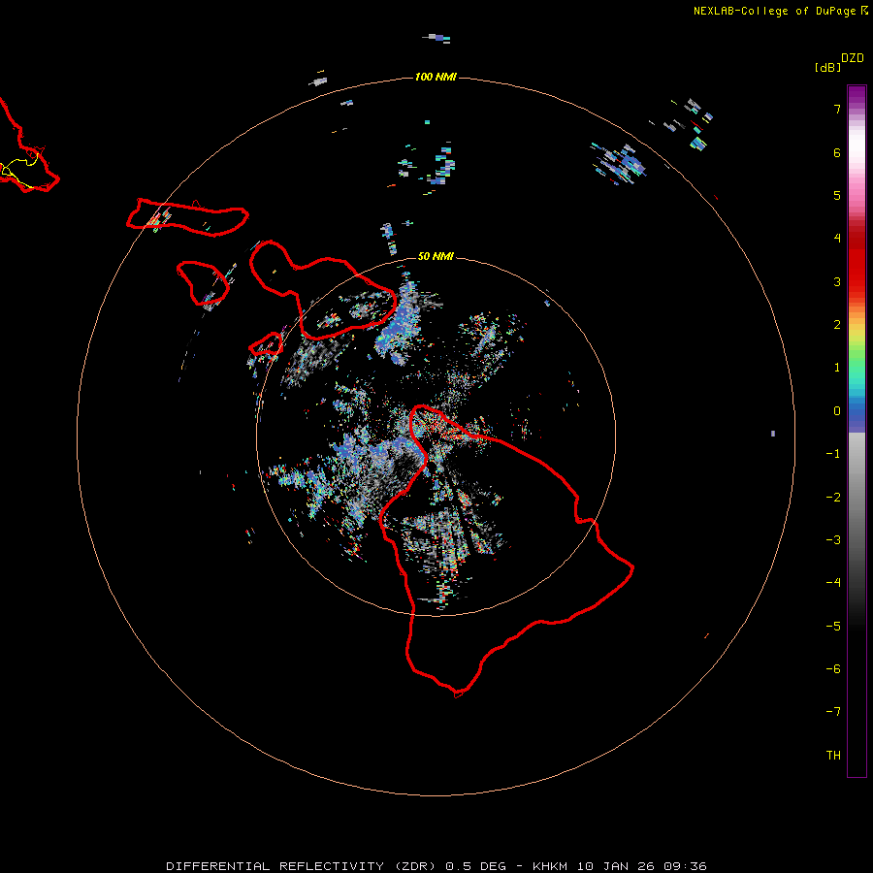Select the -1 color scale label
Image resolution: width=873 pixels, height=873 pixels.
point(833,454)
